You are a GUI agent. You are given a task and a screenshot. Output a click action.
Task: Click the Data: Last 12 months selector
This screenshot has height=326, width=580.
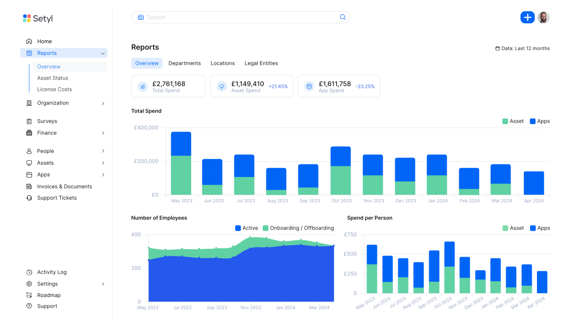[x=522, y=48]
